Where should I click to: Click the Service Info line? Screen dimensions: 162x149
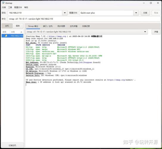(x=56, y=75)
